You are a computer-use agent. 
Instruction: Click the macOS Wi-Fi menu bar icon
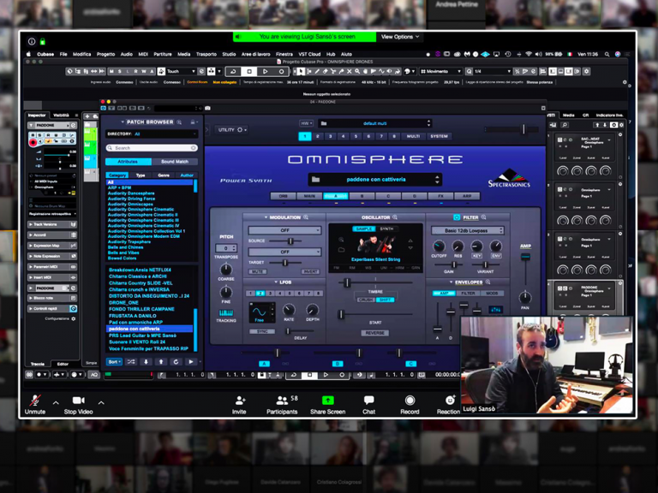click(x=528, y=54)
